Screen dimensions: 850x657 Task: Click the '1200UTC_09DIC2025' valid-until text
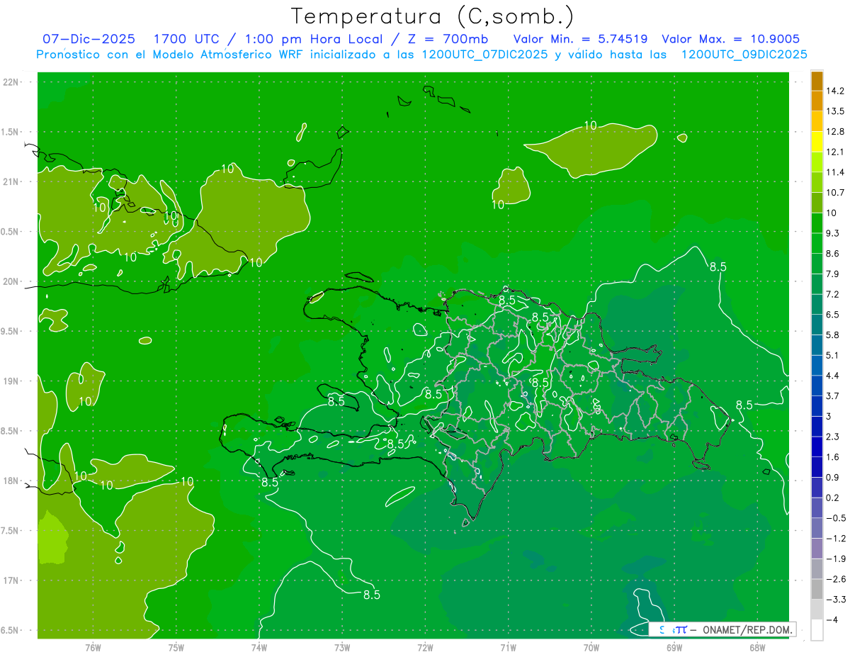(x=744, y=55)
